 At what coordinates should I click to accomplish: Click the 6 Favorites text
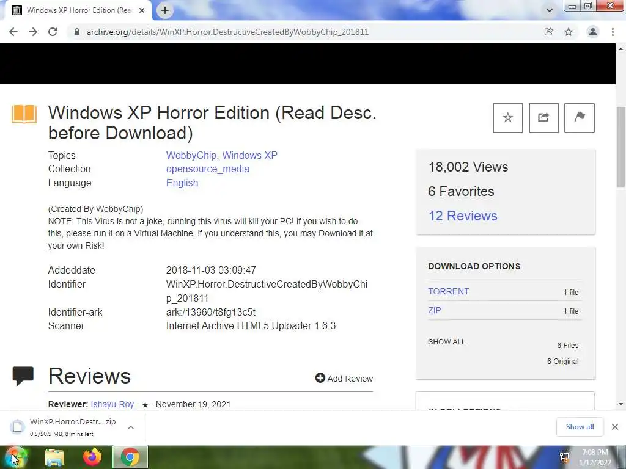[461, 191]
